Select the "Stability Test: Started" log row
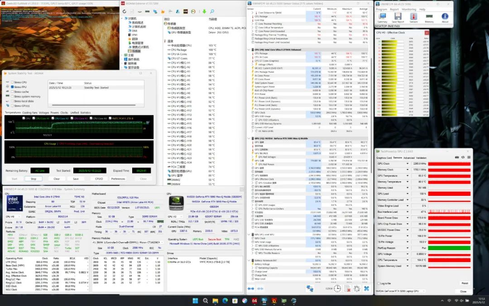The image size is (489, 306). click(96, 88)
